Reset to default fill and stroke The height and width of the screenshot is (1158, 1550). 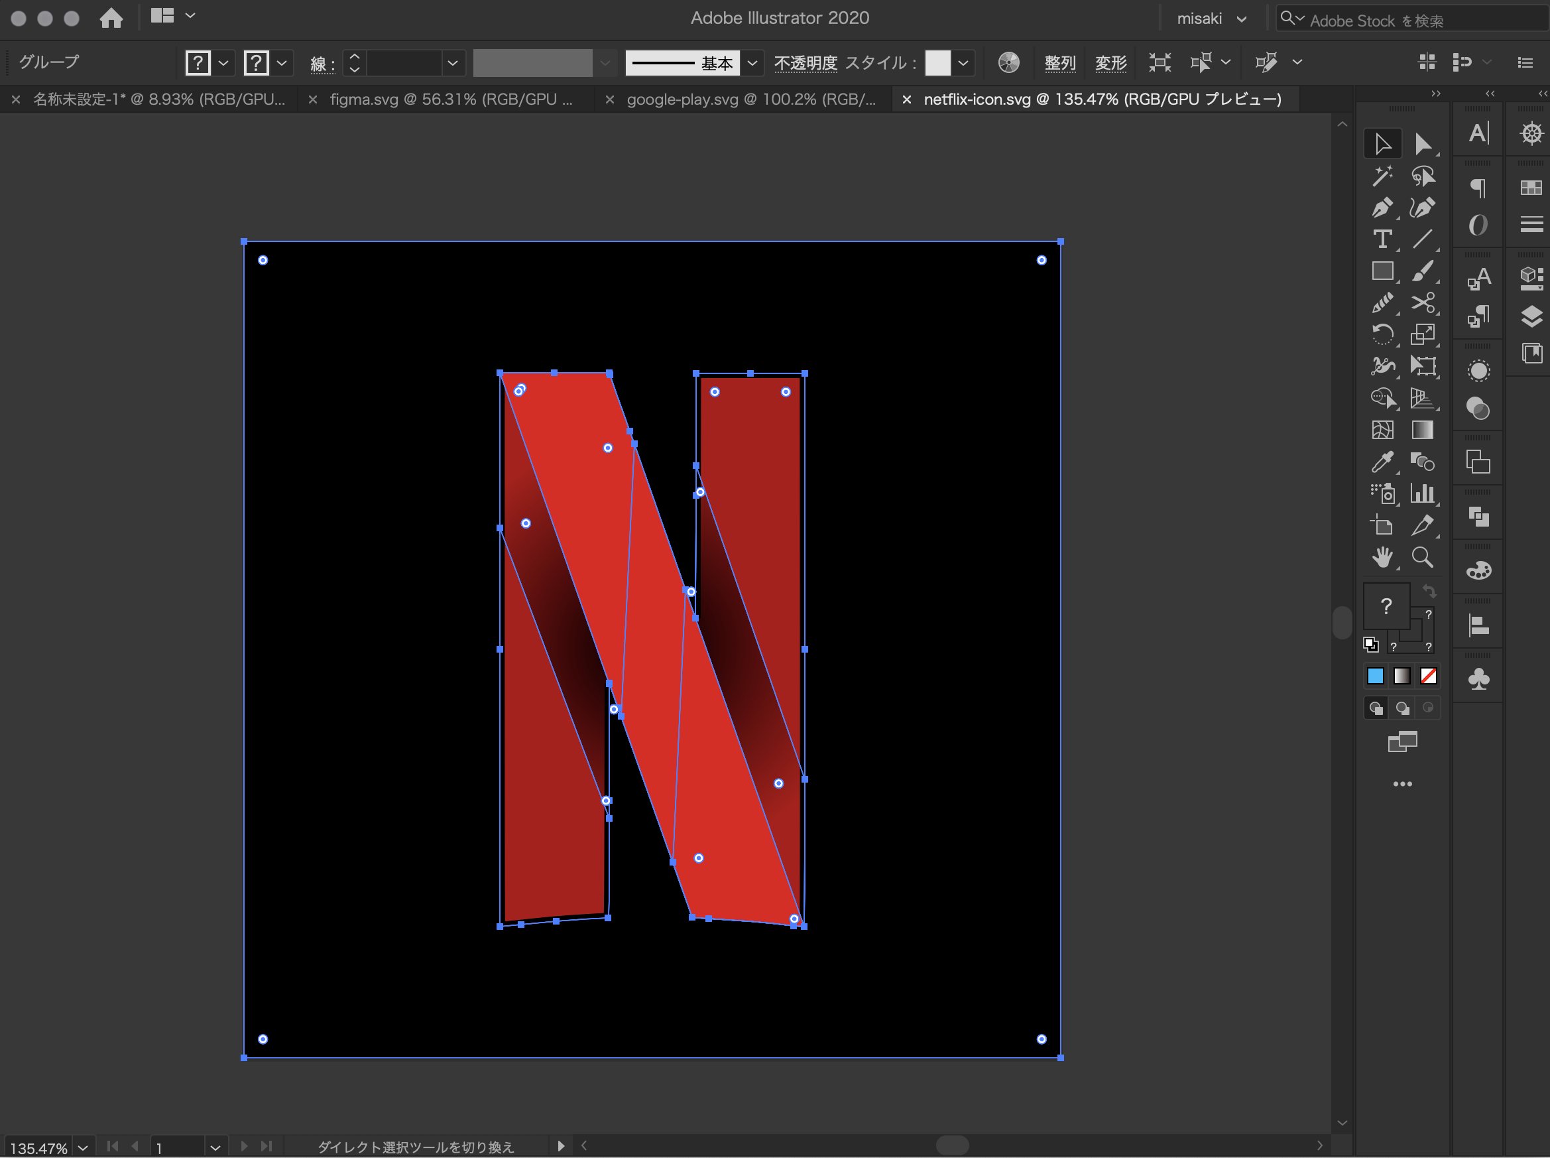[1370, 644]
